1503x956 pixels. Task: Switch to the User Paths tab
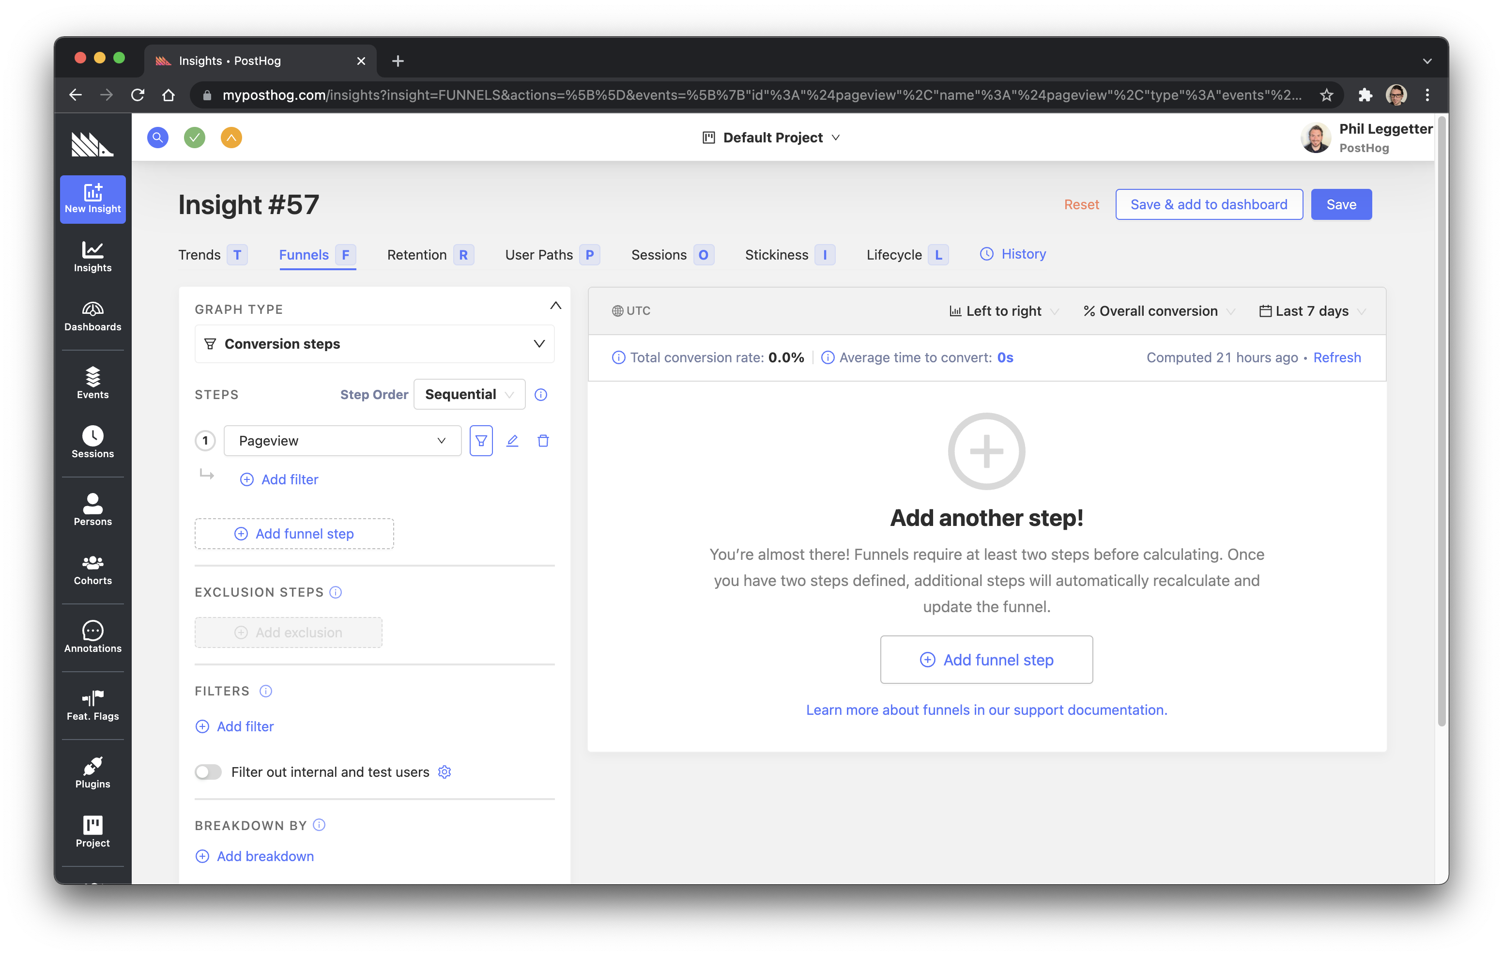(x=552, y=255)
